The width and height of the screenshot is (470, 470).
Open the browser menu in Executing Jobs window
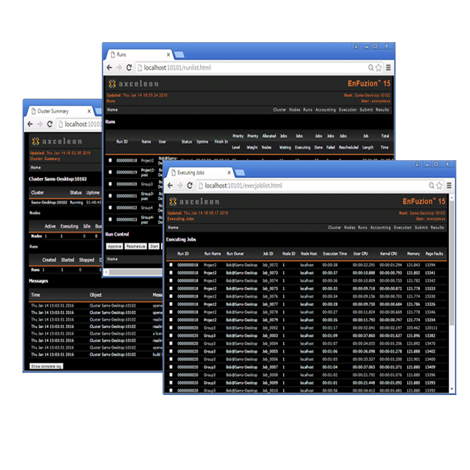coord(449,186)
